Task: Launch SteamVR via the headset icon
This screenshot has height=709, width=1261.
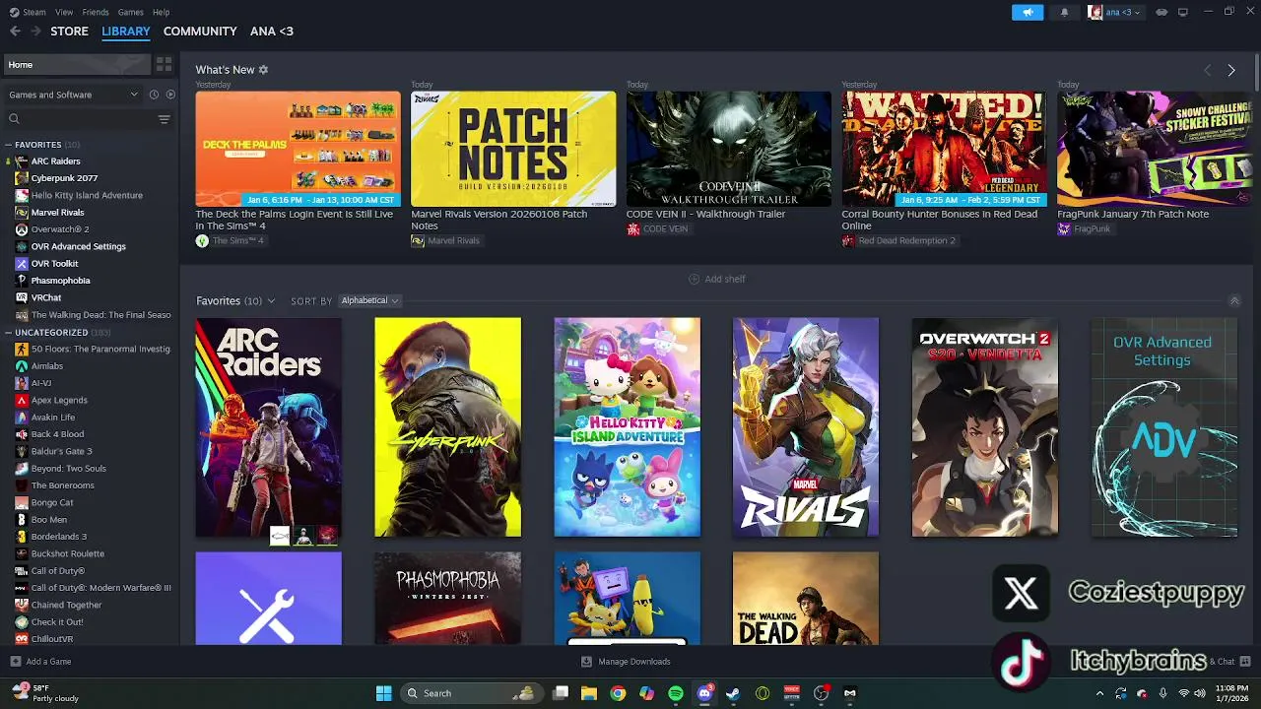Action: point(1161,12)
